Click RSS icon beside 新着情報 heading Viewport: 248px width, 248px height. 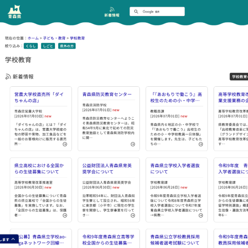pos(8,76)
